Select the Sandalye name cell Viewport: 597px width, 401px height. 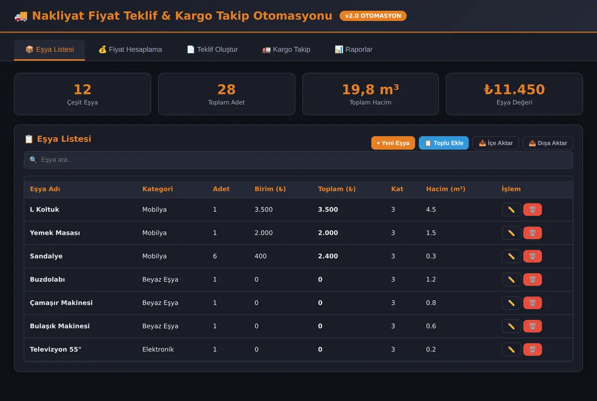[46, 256]
